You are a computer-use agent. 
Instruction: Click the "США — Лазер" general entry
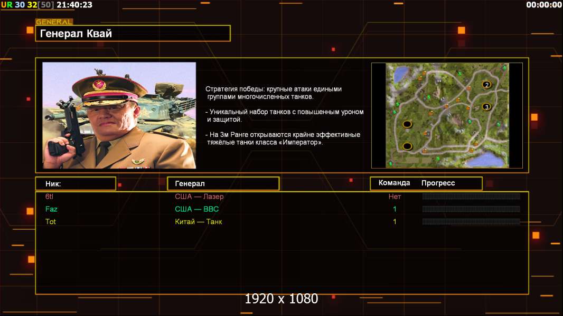tap(199, 196)
